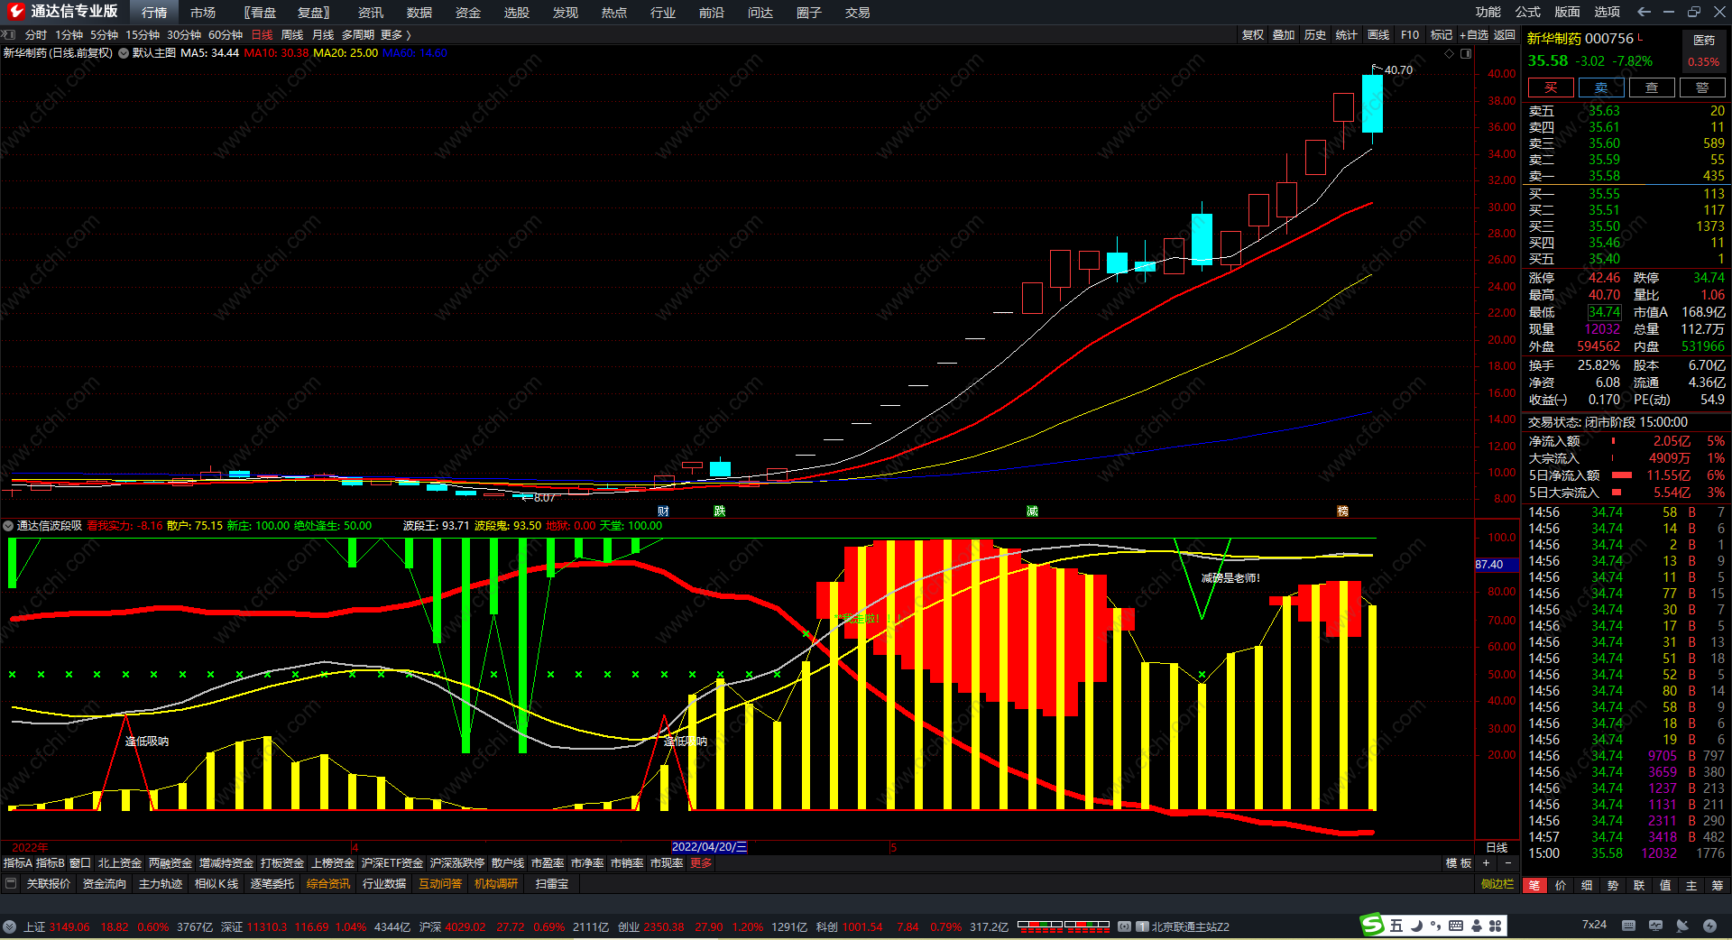
Task: Click the satellite signal icon in status bar
Action: [x=1682, y=926]
